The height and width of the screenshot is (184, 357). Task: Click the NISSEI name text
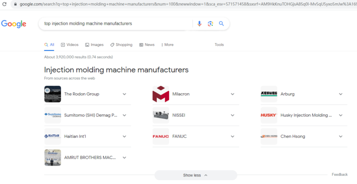pyautogui.click(x=178, y=115)
